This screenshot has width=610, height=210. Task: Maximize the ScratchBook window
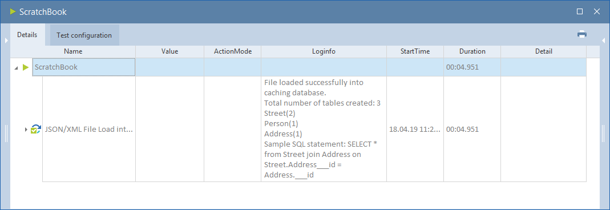click(580, 11)
